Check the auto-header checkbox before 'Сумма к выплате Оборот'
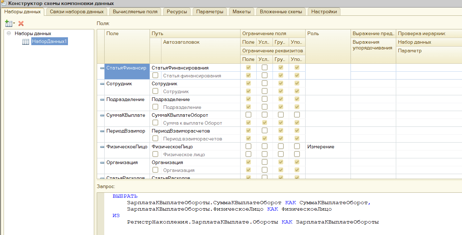The width and height of the screenshot is (462, 235). (x=155, y=123)
